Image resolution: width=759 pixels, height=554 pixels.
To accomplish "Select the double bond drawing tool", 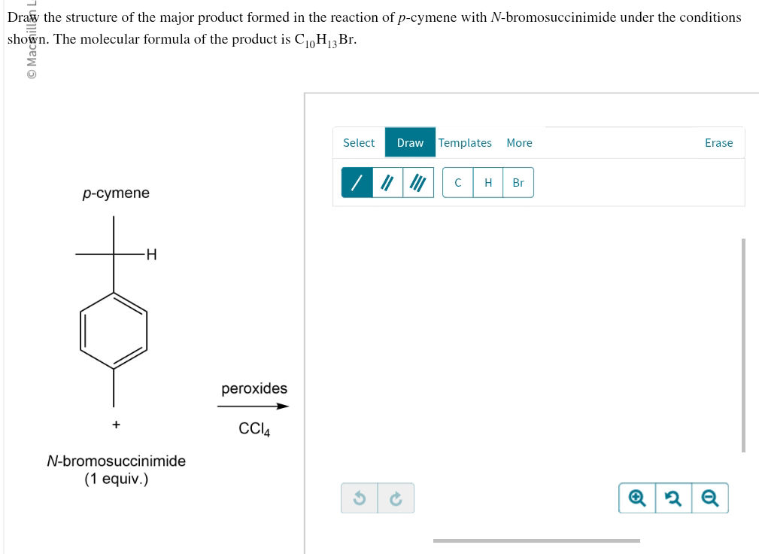I will [x=386, y=182].
